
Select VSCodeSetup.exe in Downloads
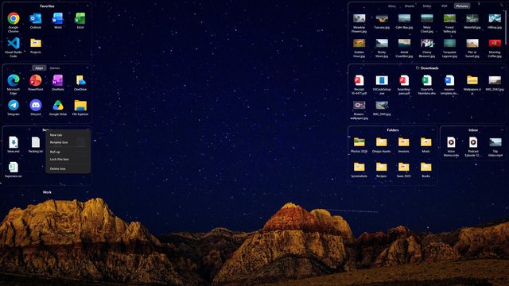click(382, 81)
